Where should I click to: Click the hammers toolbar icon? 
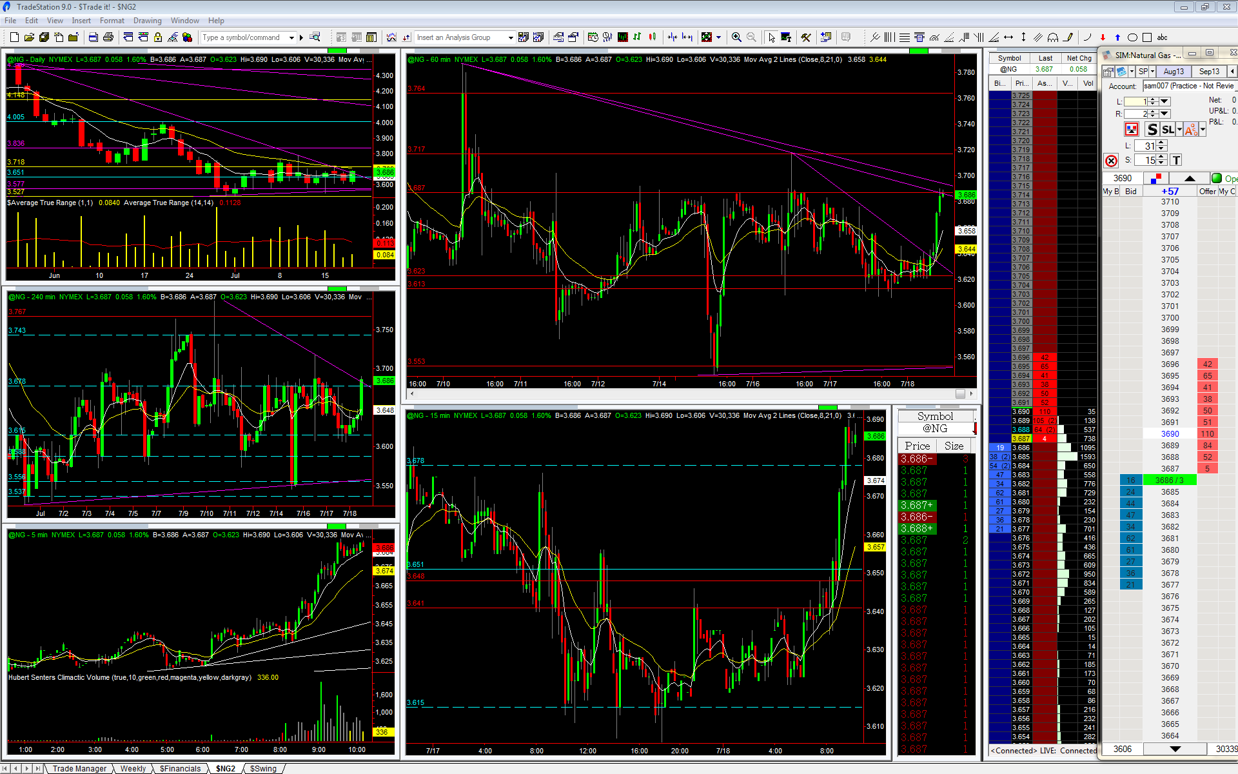point(806,37)
